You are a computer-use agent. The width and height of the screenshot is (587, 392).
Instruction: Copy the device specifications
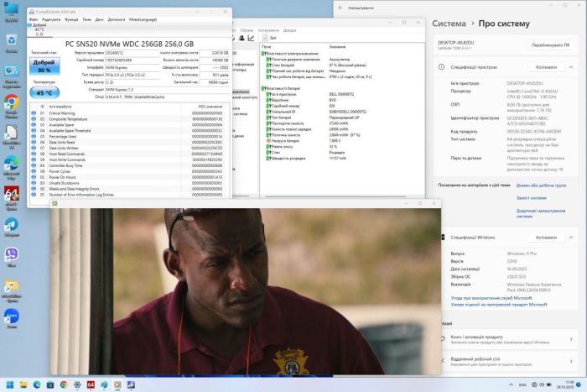click(x=546, y=67)
